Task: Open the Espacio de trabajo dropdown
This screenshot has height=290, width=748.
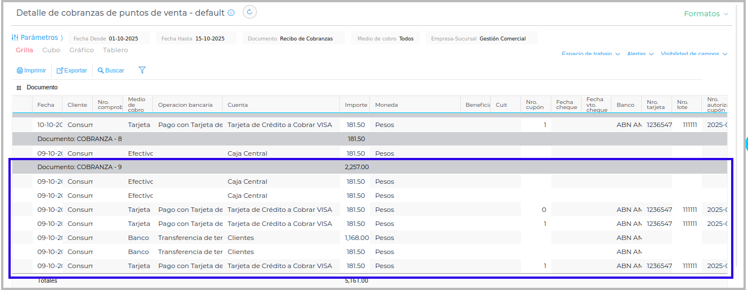Action: tap(590, 54)
